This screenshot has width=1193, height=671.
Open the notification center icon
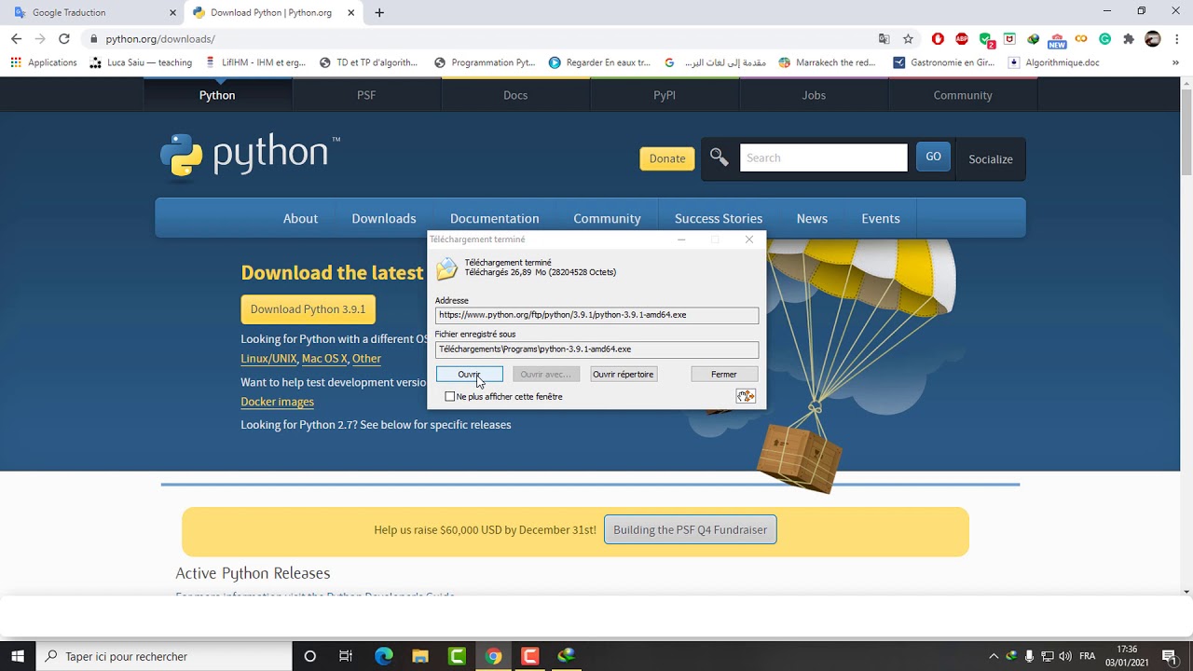pos(1170,656)
